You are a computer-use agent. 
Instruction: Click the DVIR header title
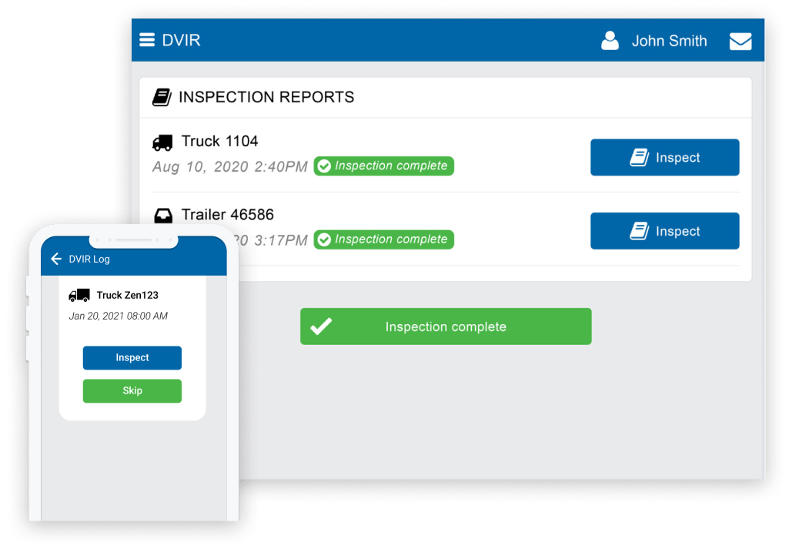point(181,40)
